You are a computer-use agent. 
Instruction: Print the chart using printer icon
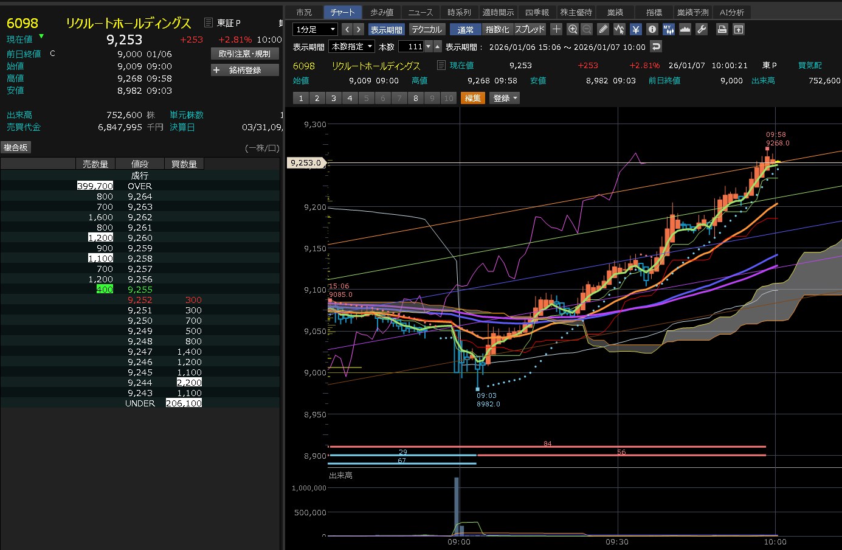click(x=722, y=29)
